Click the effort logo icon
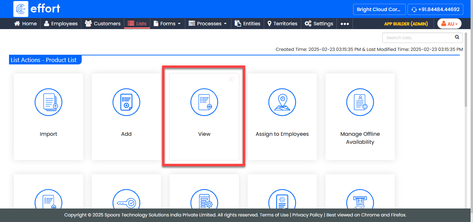Viewport: 473px width, 222px height. (x=21, y=9)
